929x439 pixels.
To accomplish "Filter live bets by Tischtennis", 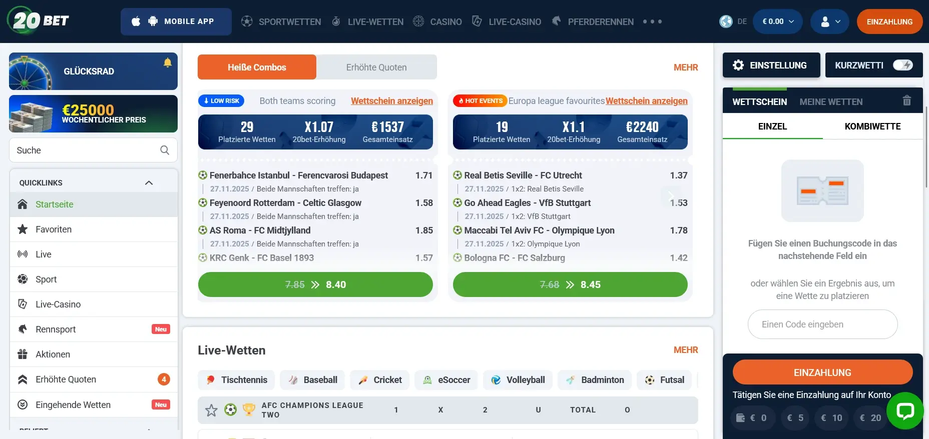I will (236, 380).
